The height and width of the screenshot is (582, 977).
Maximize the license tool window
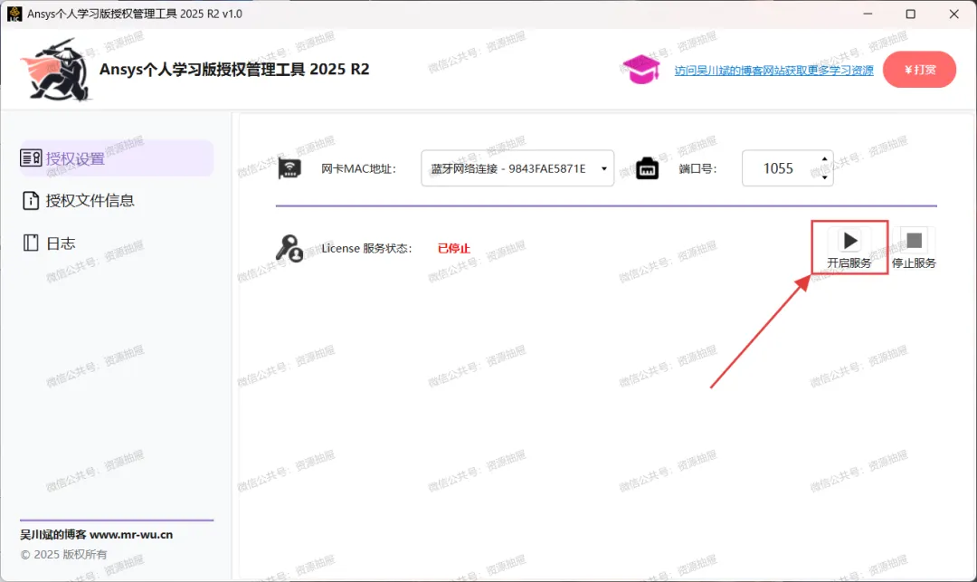pos(910,14)
